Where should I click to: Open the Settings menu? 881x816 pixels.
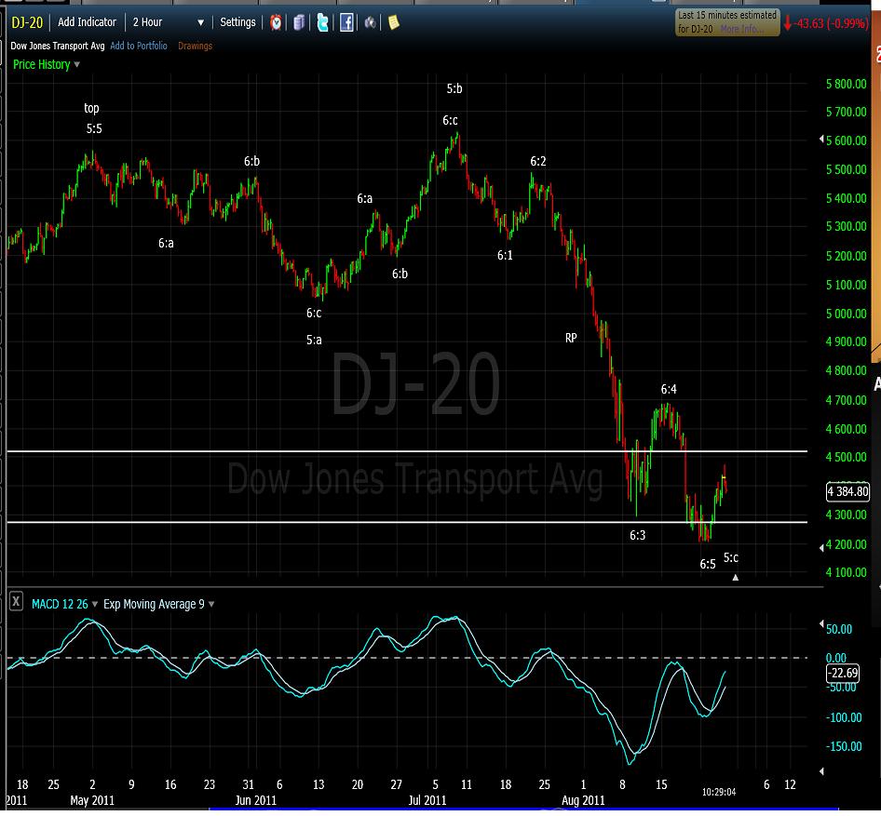point(237,22)
